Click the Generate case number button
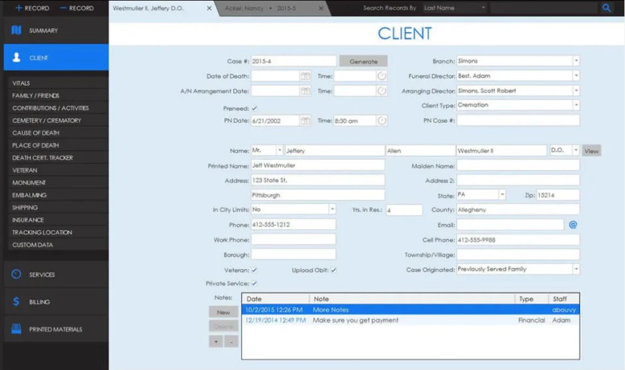 (363, 61)
